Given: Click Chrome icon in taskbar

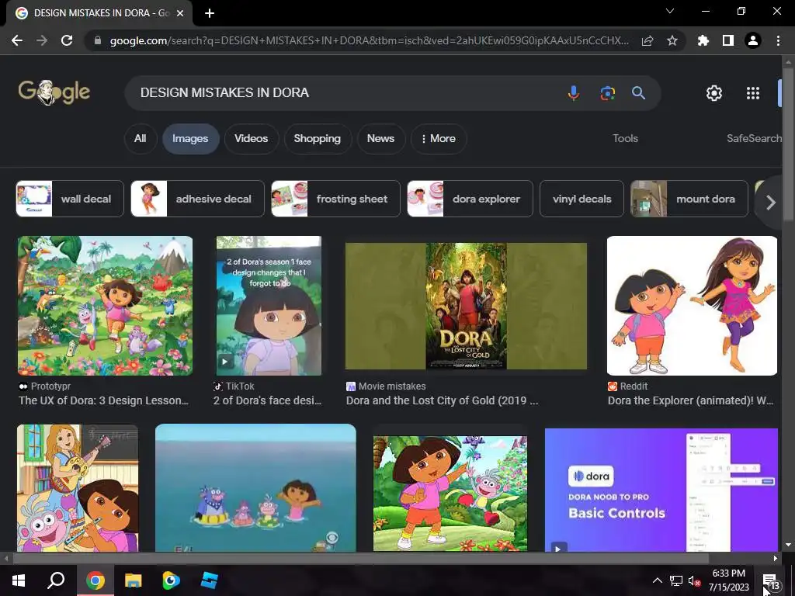Looking at the screenshot, I should click(x=95, y=580).
